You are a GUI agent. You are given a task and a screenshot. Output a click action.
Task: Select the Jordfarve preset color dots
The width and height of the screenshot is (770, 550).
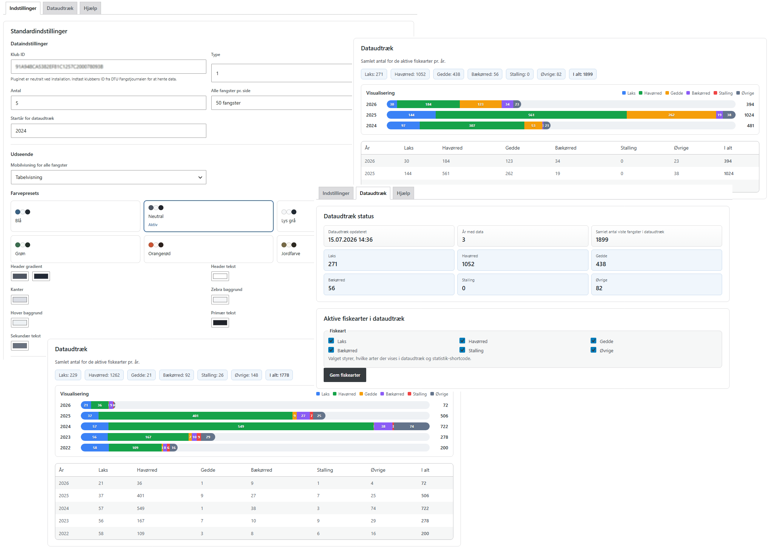(289, 245)
